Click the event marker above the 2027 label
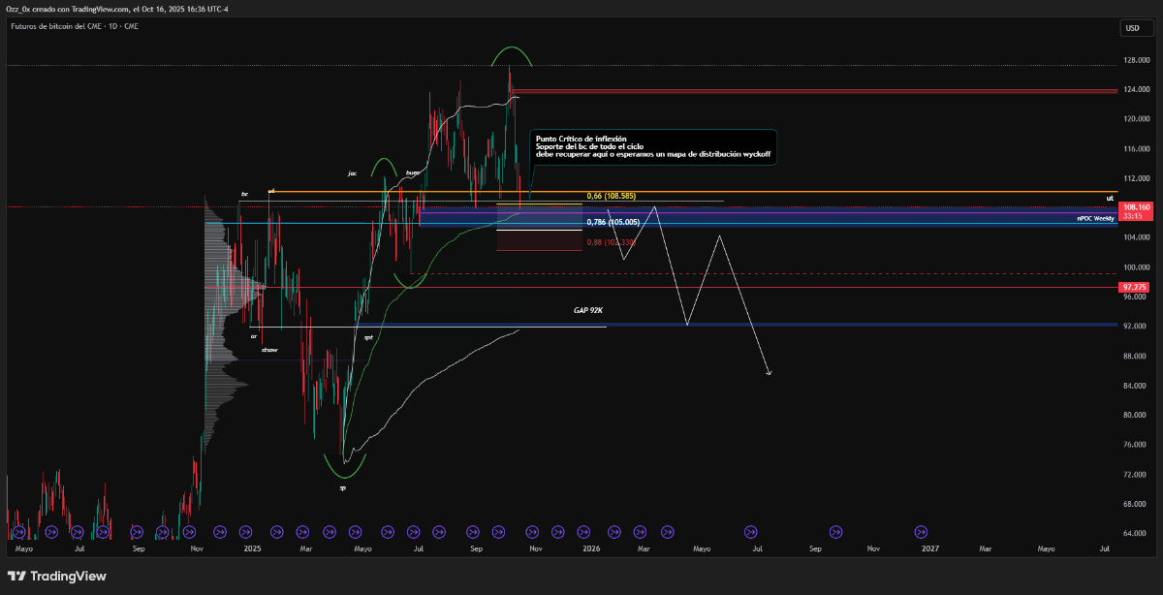This screenshot has height=595, width=1163. [921, 531]
